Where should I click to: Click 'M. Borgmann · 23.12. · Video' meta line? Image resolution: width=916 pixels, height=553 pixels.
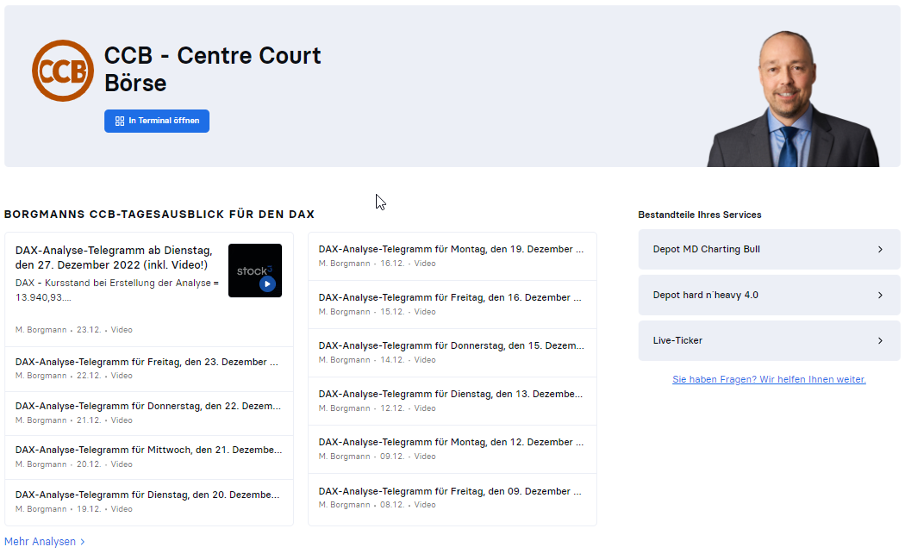(x=74, y=330)
